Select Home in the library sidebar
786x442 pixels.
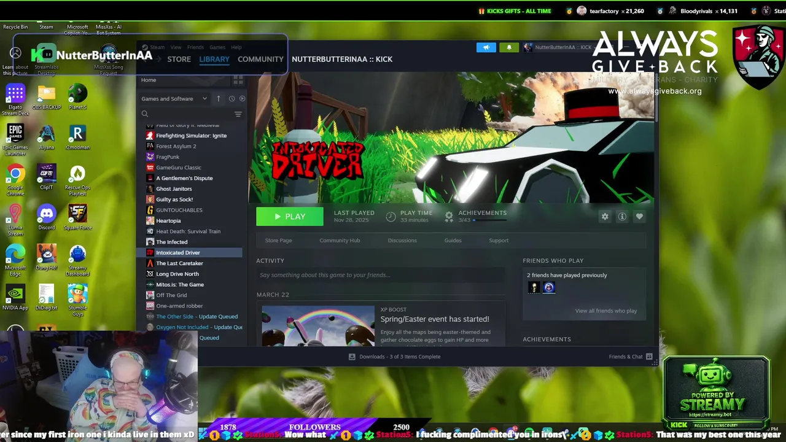coord(149,80)
